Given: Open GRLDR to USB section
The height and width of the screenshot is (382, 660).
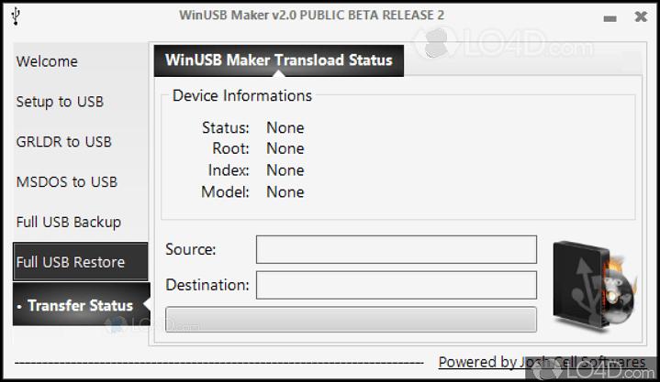Looking at the screenshot, I should point(81,142).
